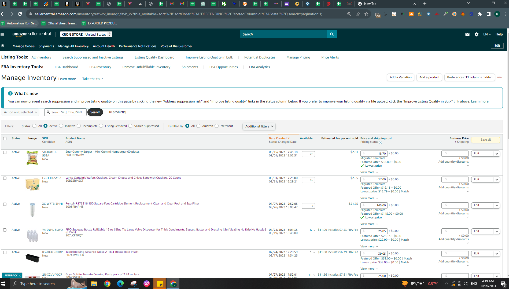
Task: Bookmark this page with the star icon
Action: [x=366, y=14]
